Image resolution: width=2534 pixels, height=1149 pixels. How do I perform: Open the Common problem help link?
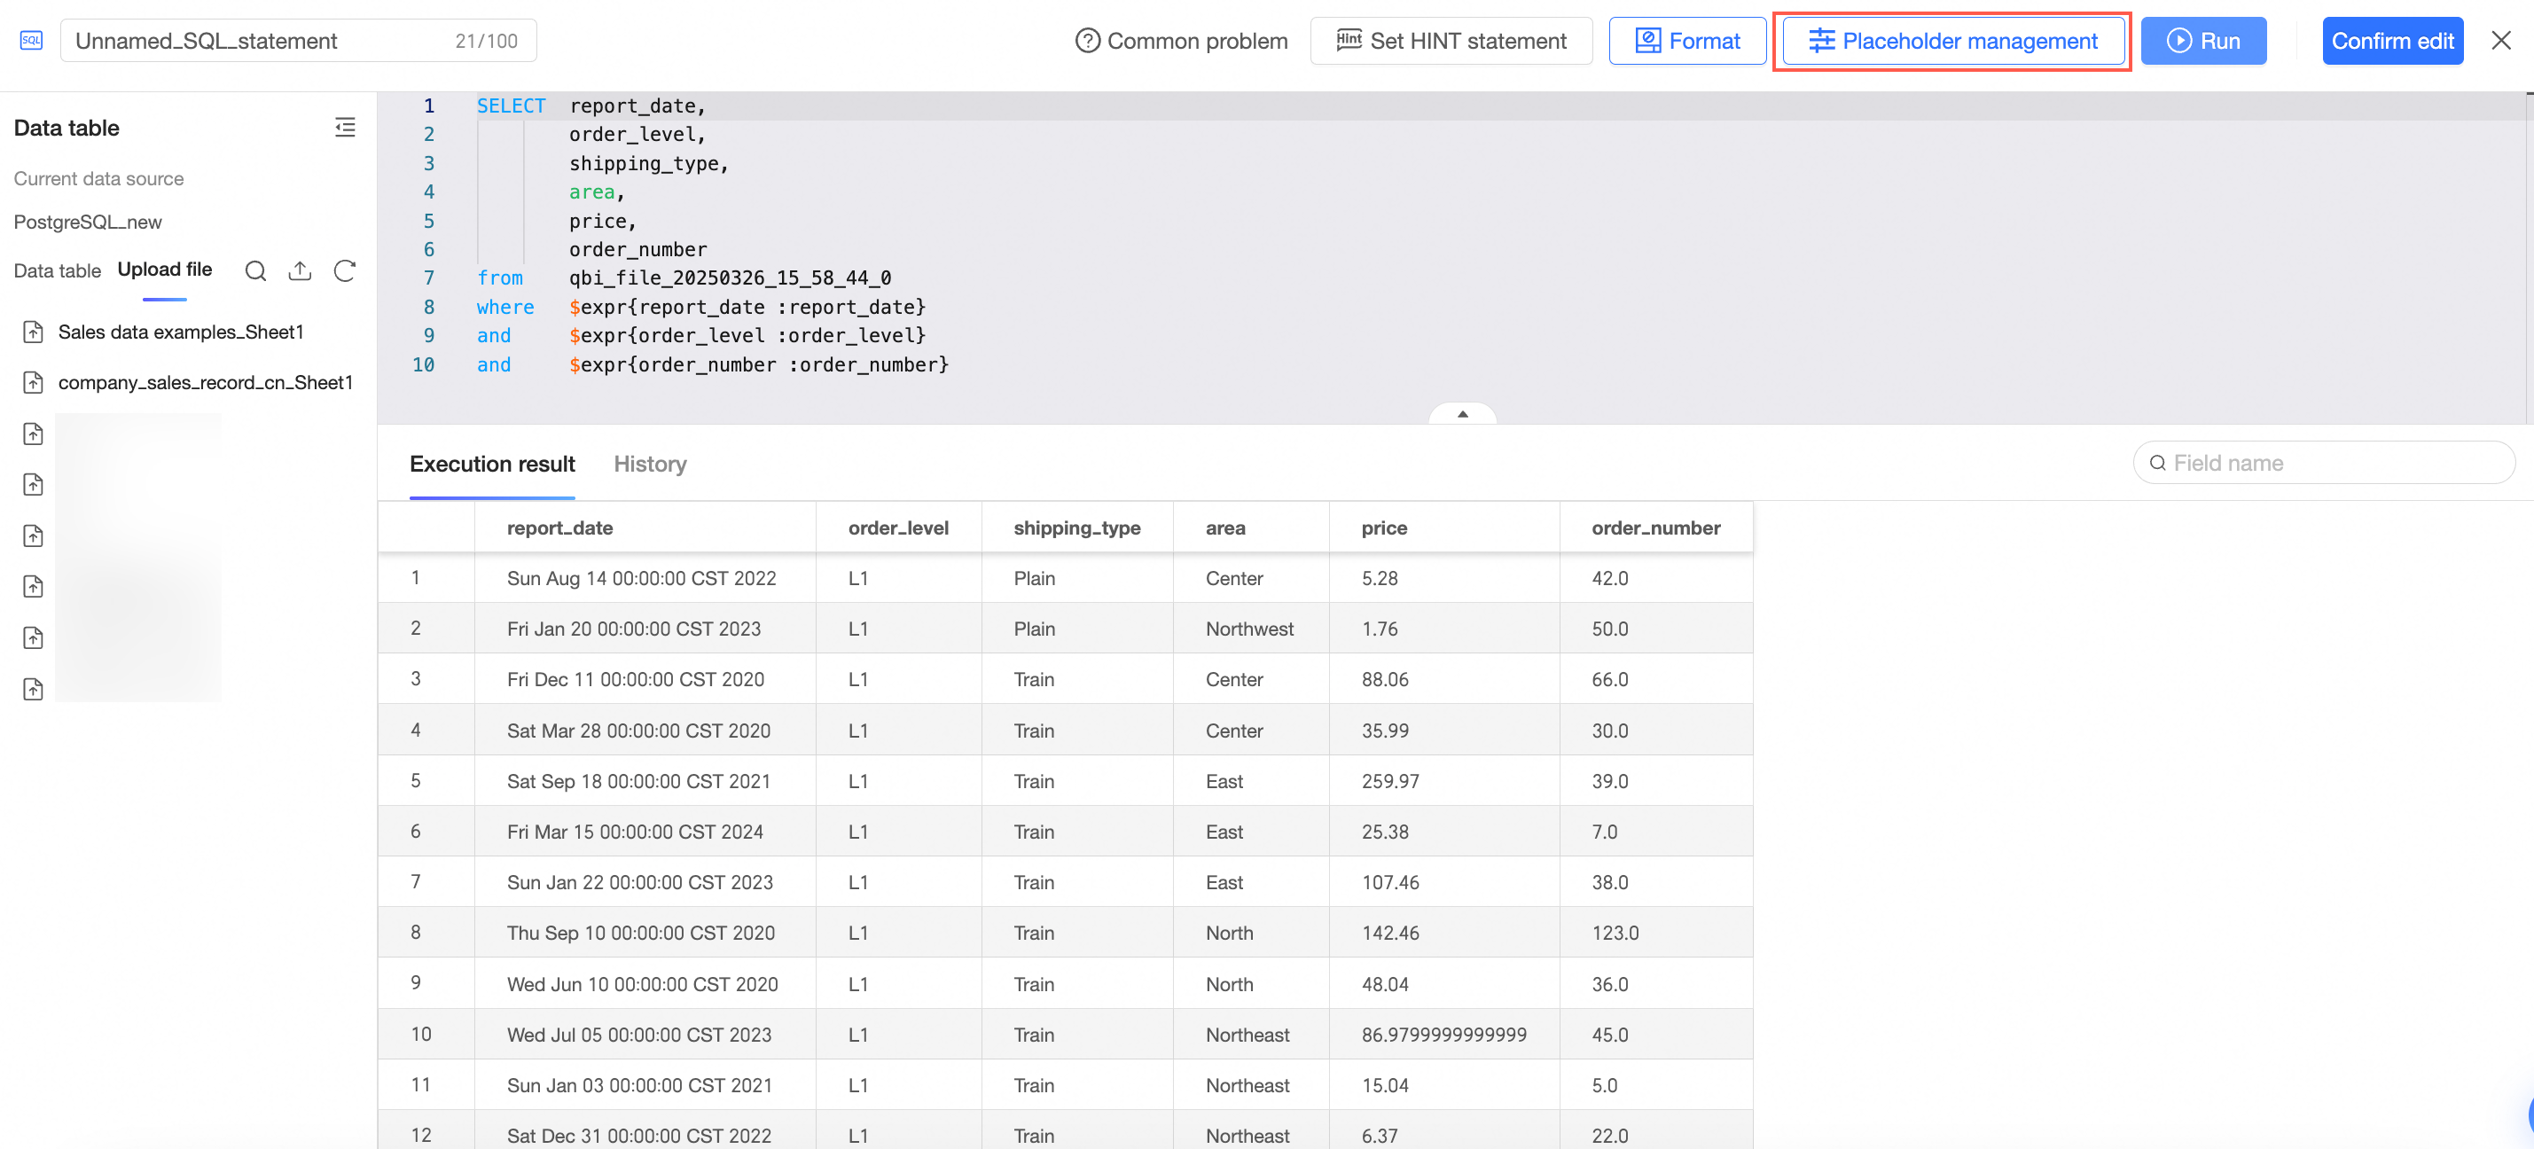[x=1181, y=40]
